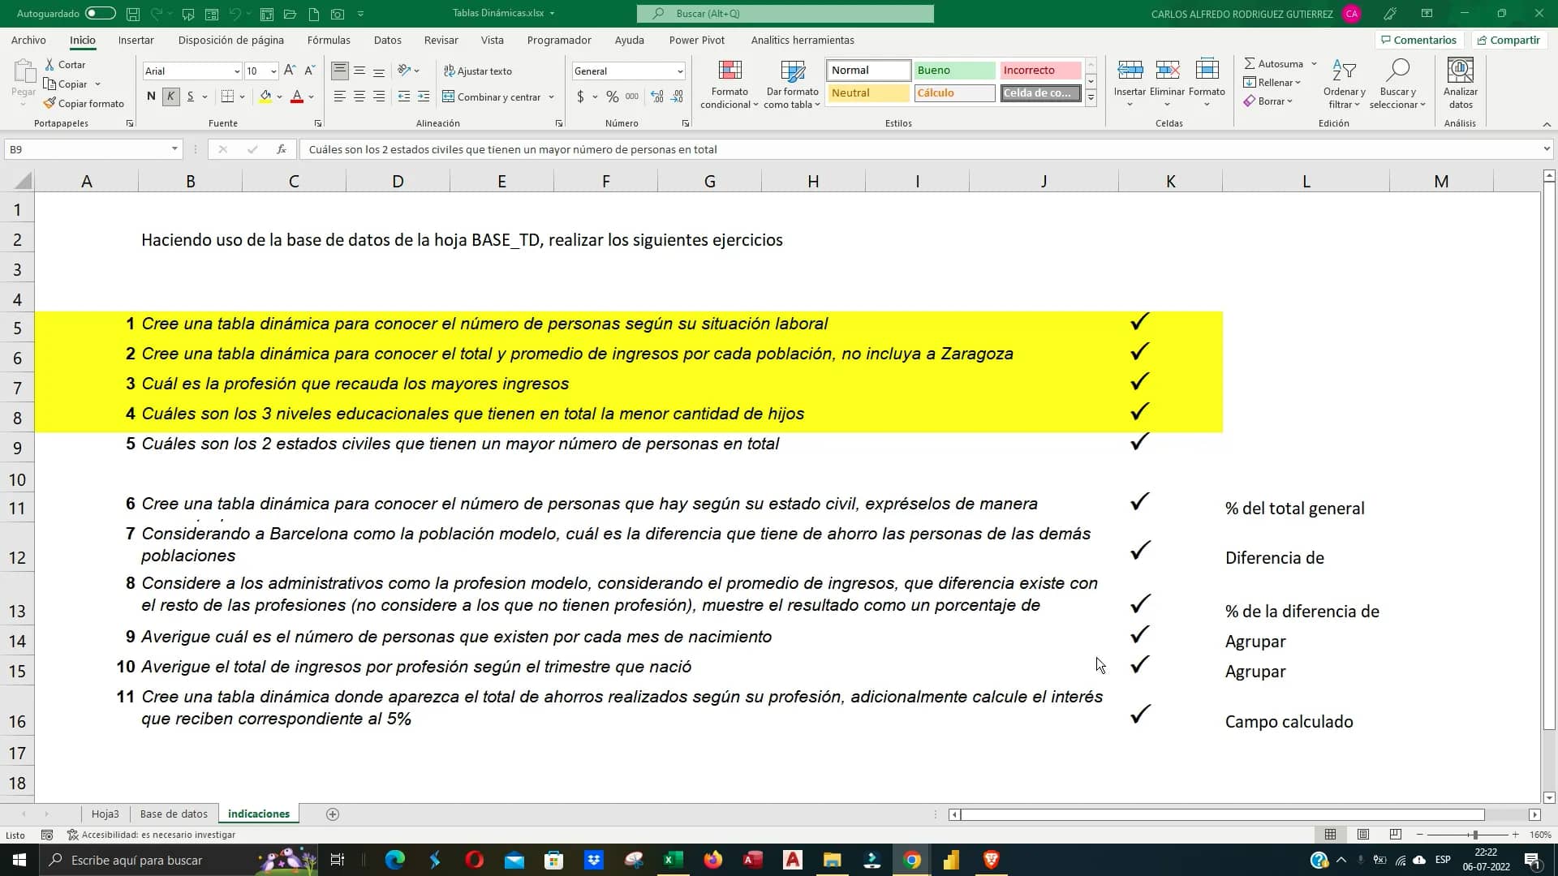Screen dimensions: 1558x876
Task: Click Copiar formato paintbrush
Action: tap(50, 104)
